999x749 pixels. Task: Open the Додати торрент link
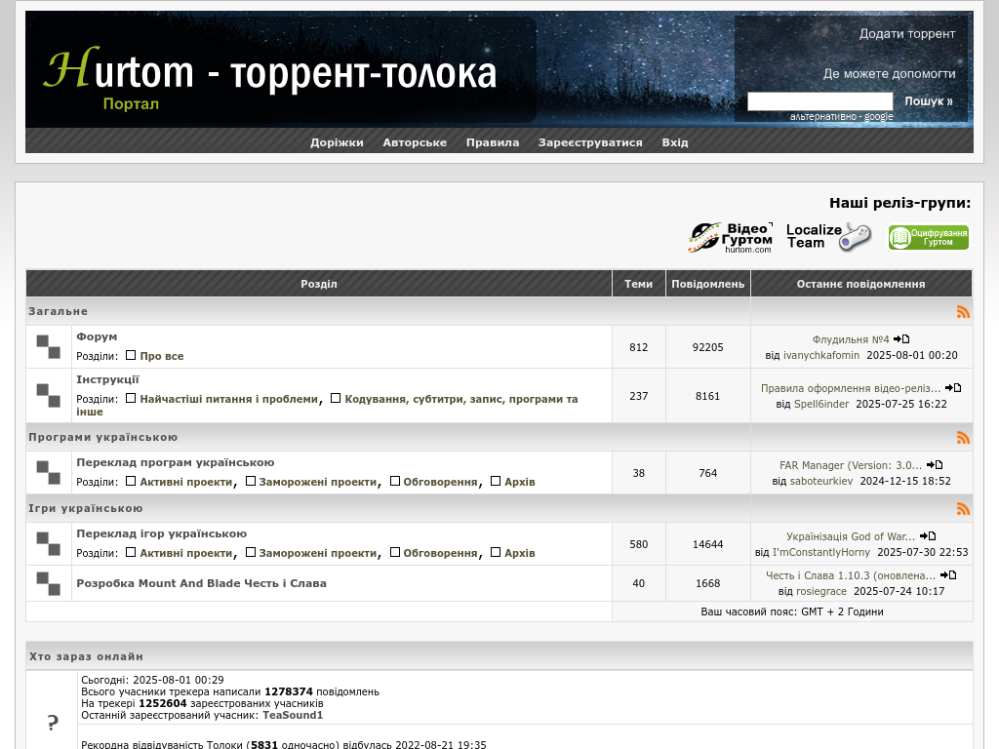click(906, 34)
